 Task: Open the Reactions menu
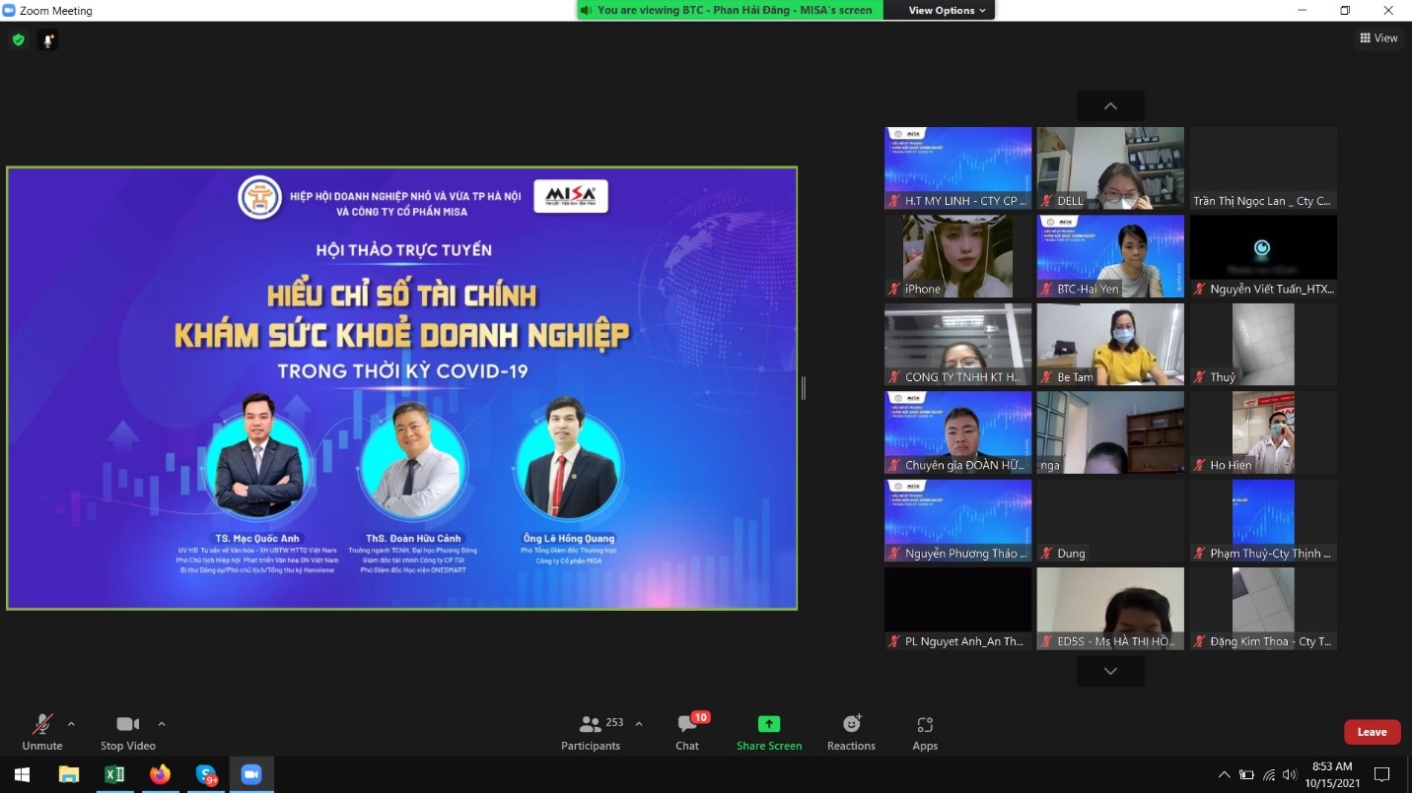point(851,724)
